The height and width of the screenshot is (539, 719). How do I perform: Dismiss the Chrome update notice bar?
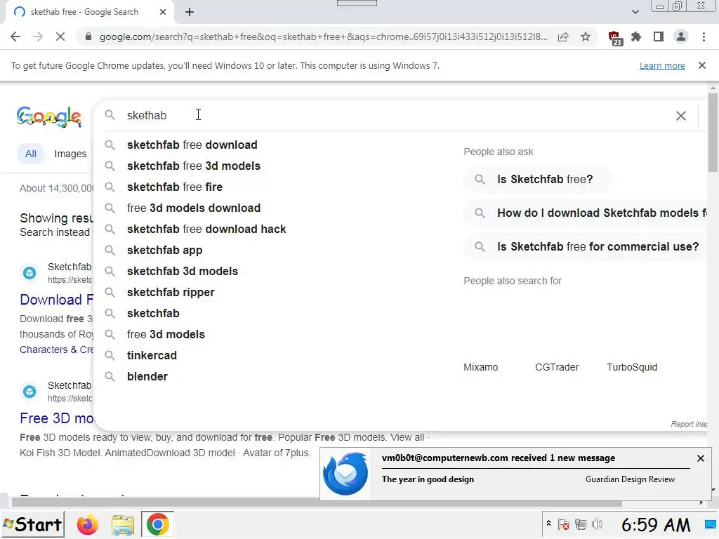click(x=702, y=65)
